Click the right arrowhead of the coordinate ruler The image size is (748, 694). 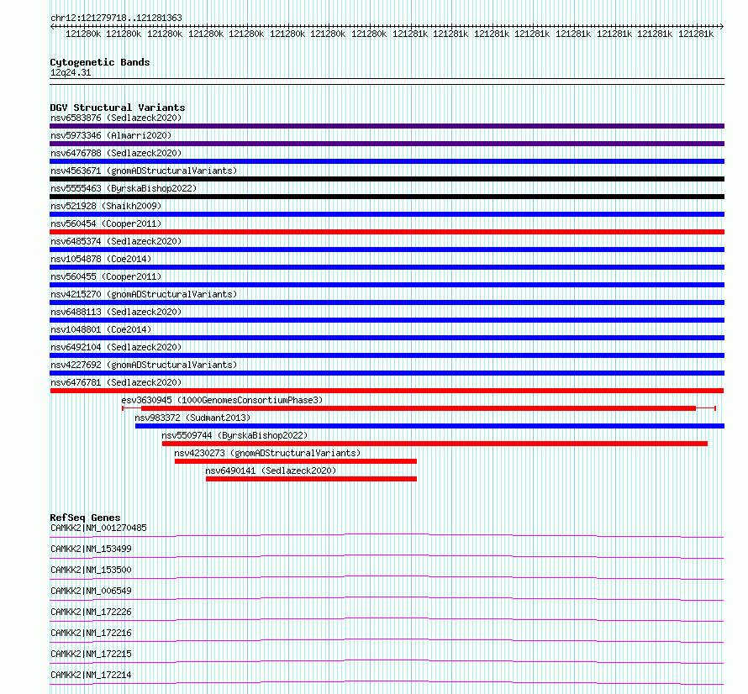pos(722,27)
